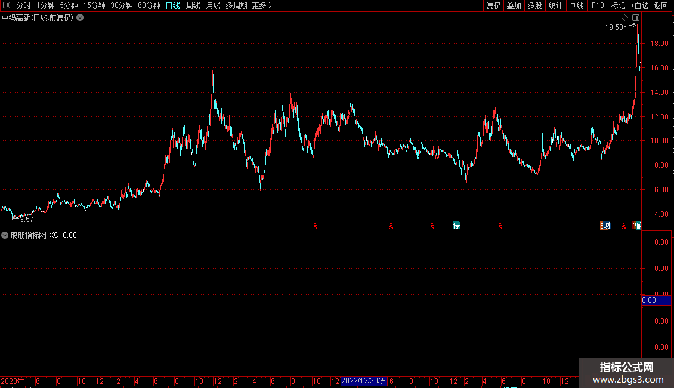The height and width of the screenshot is (388, 674).
Task: Open the 复权 adjustment menu
Action: pos(493,5)
